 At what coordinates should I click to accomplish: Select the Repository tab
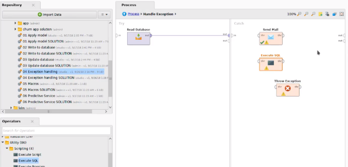[x=12, y=5]
